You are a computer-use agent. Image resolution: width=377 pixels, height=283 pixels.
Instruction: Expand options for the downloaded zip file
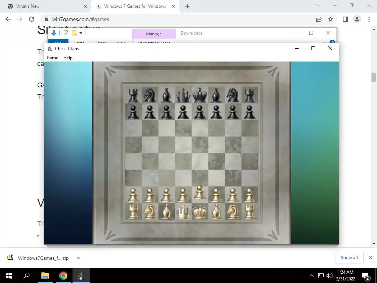78,258
